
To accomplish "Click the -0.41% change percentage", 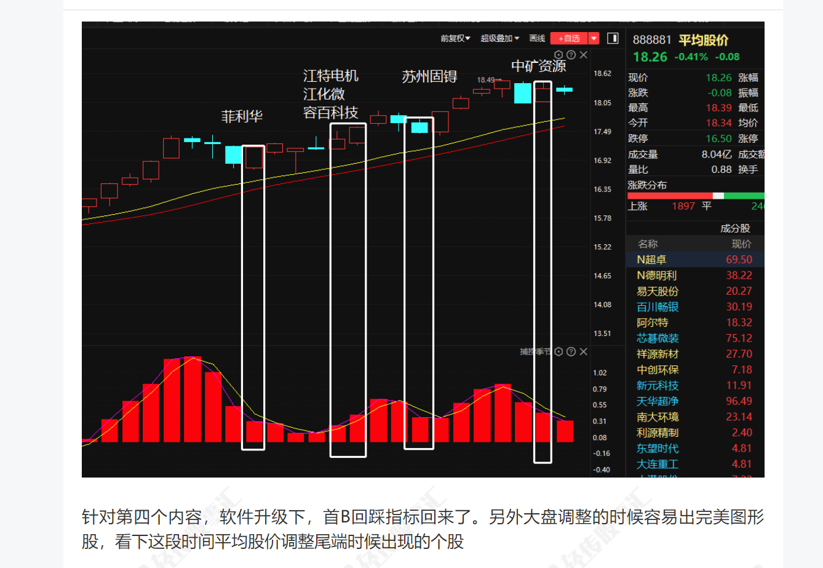I will (x=691, y=57).
